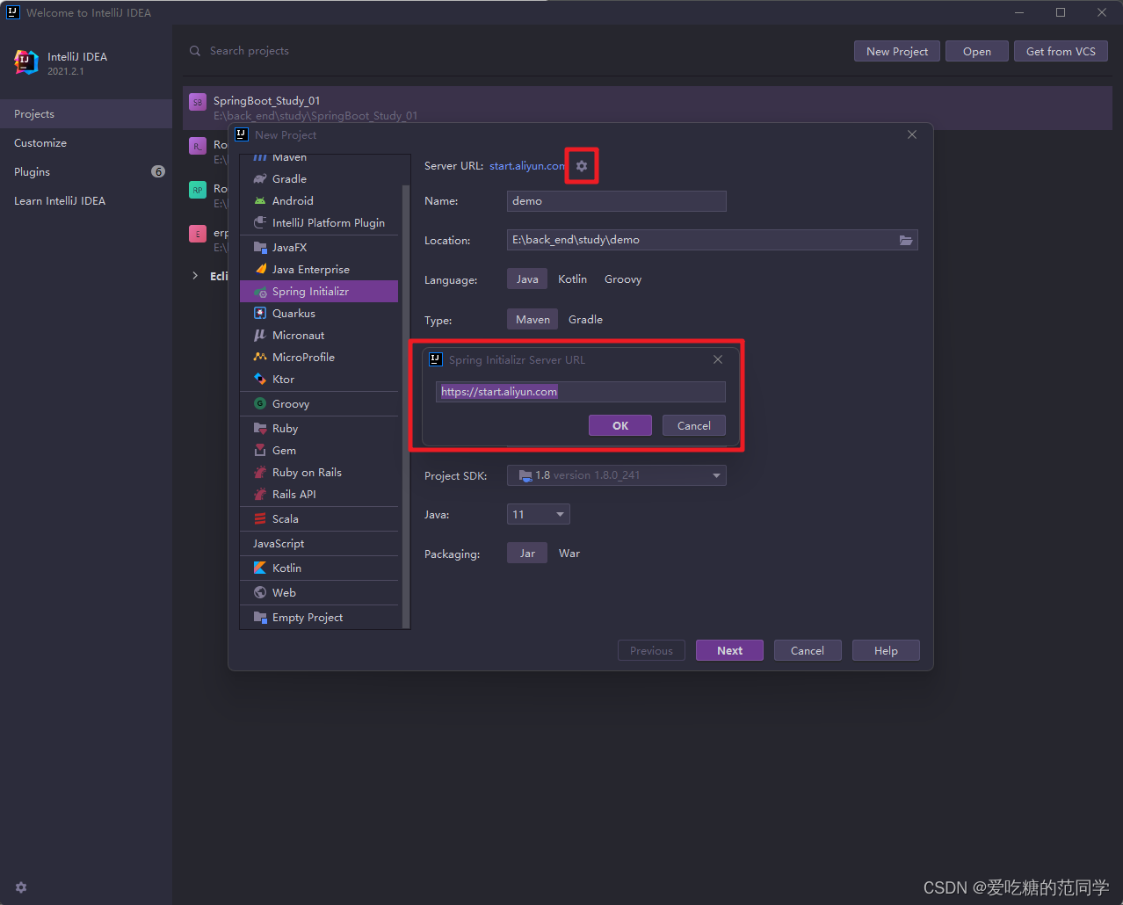Cancel the Server URL dialog

tap(694, 425)
